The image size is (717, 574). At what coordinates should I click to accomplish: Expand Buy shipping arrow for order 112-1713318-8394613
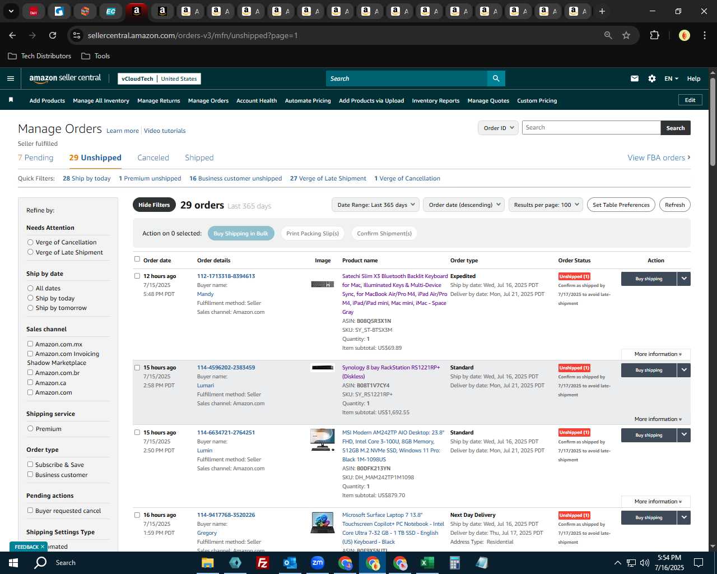pos(684,279)
